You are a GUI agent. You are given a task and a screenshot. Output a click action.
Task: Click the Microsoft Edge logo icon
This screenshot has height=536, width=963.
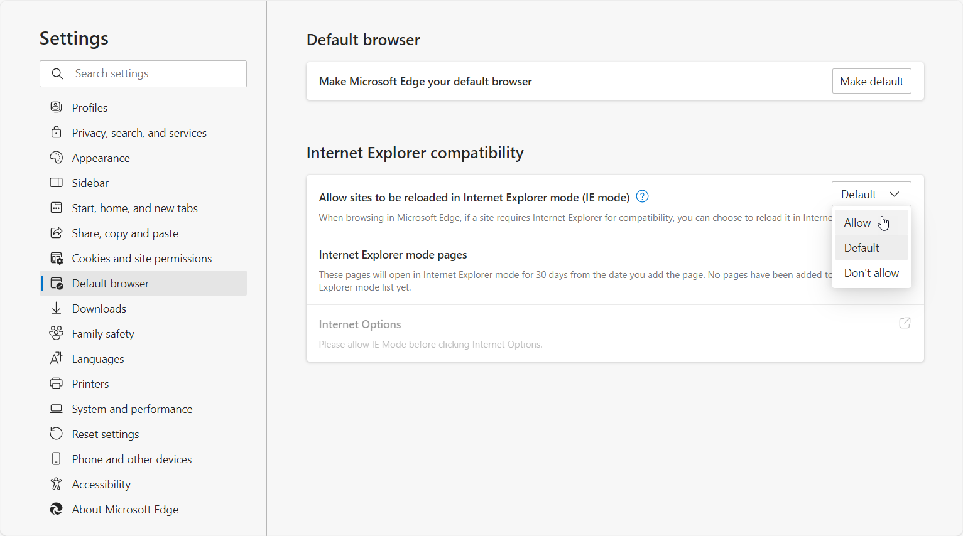tap(57, 509)
